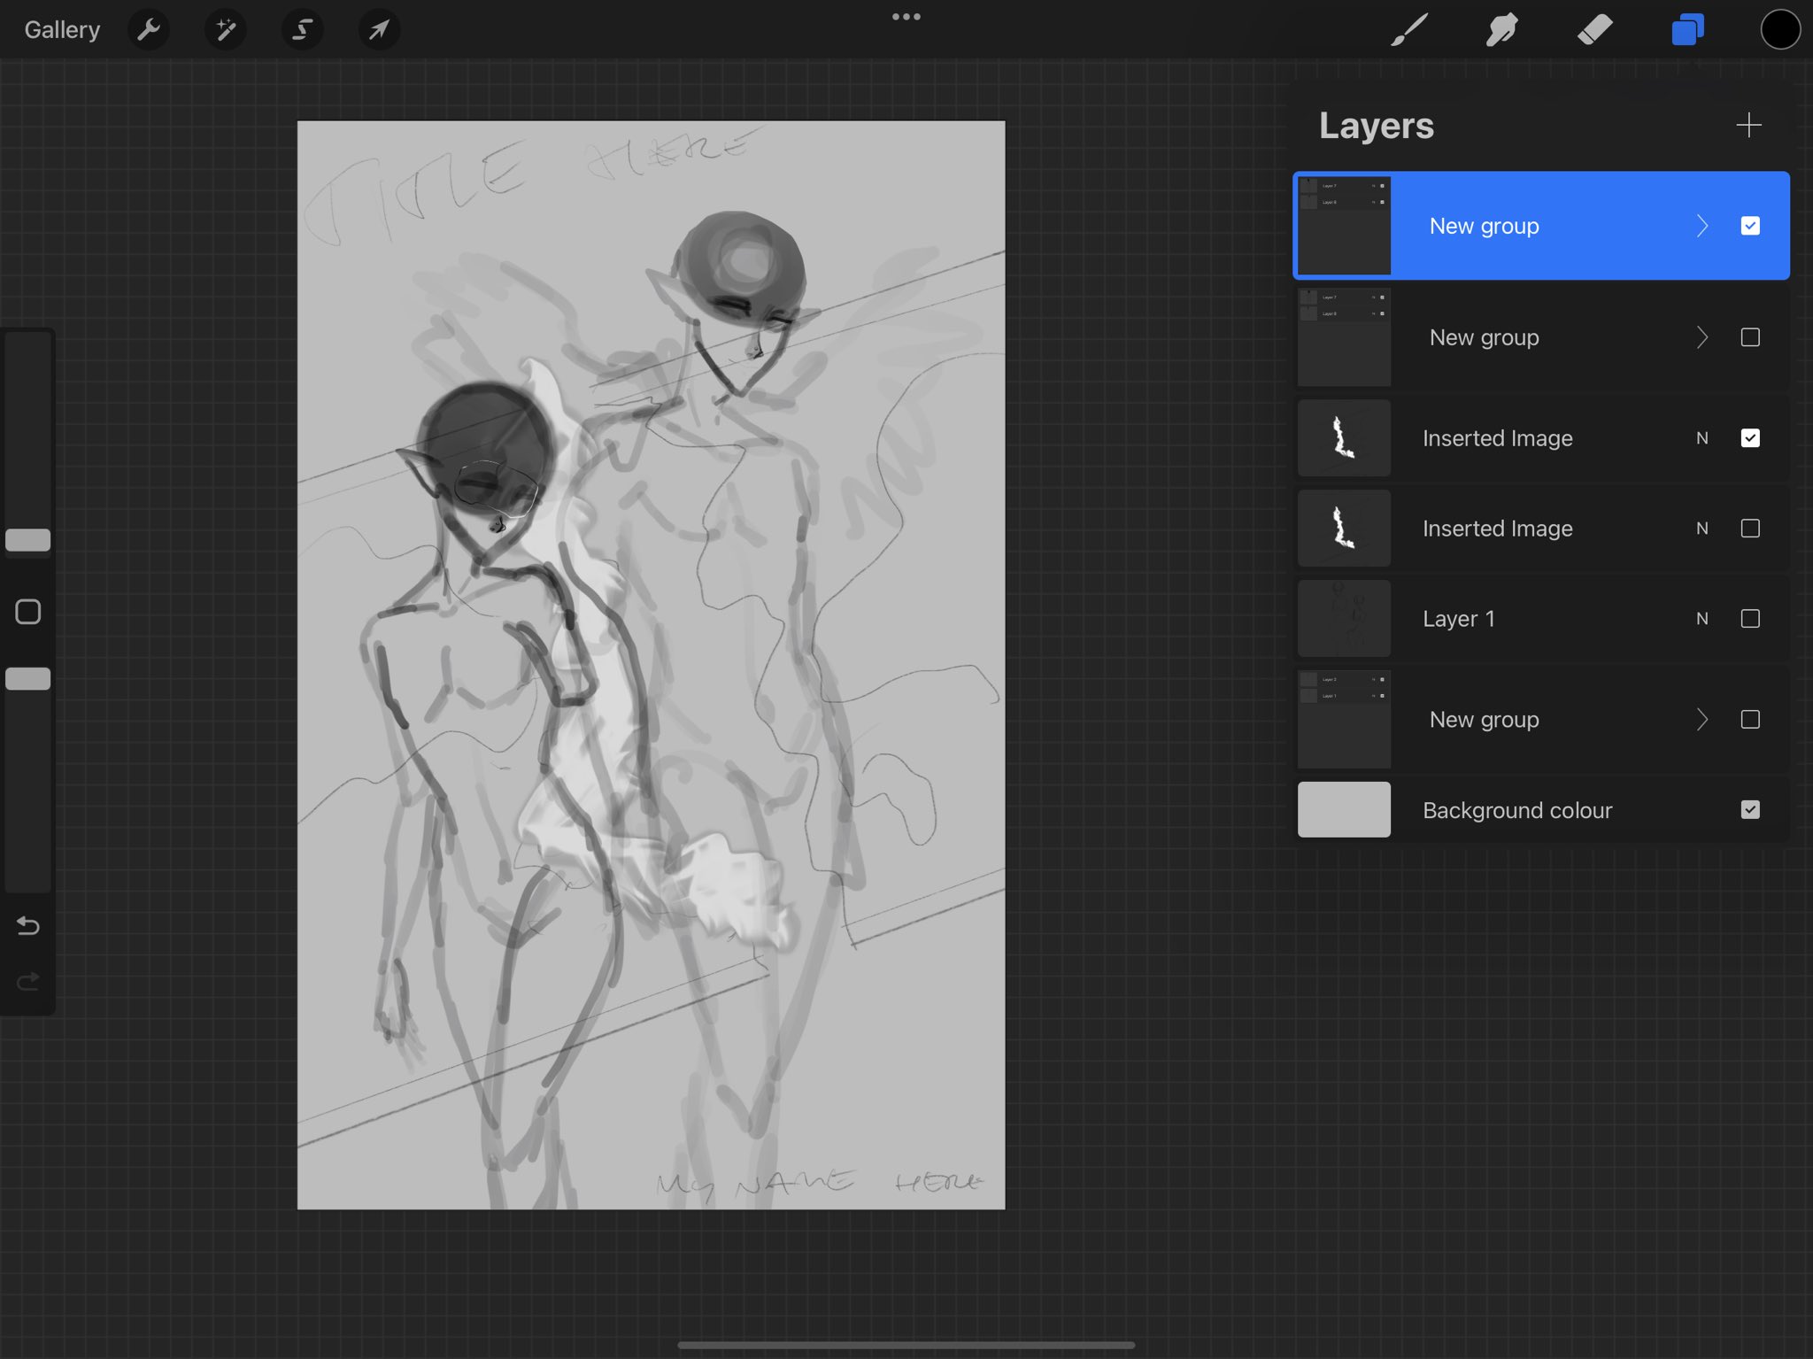Open the active black color swatch
This screenshot has height=1359, width=1813.
[x=1779, y=30]
